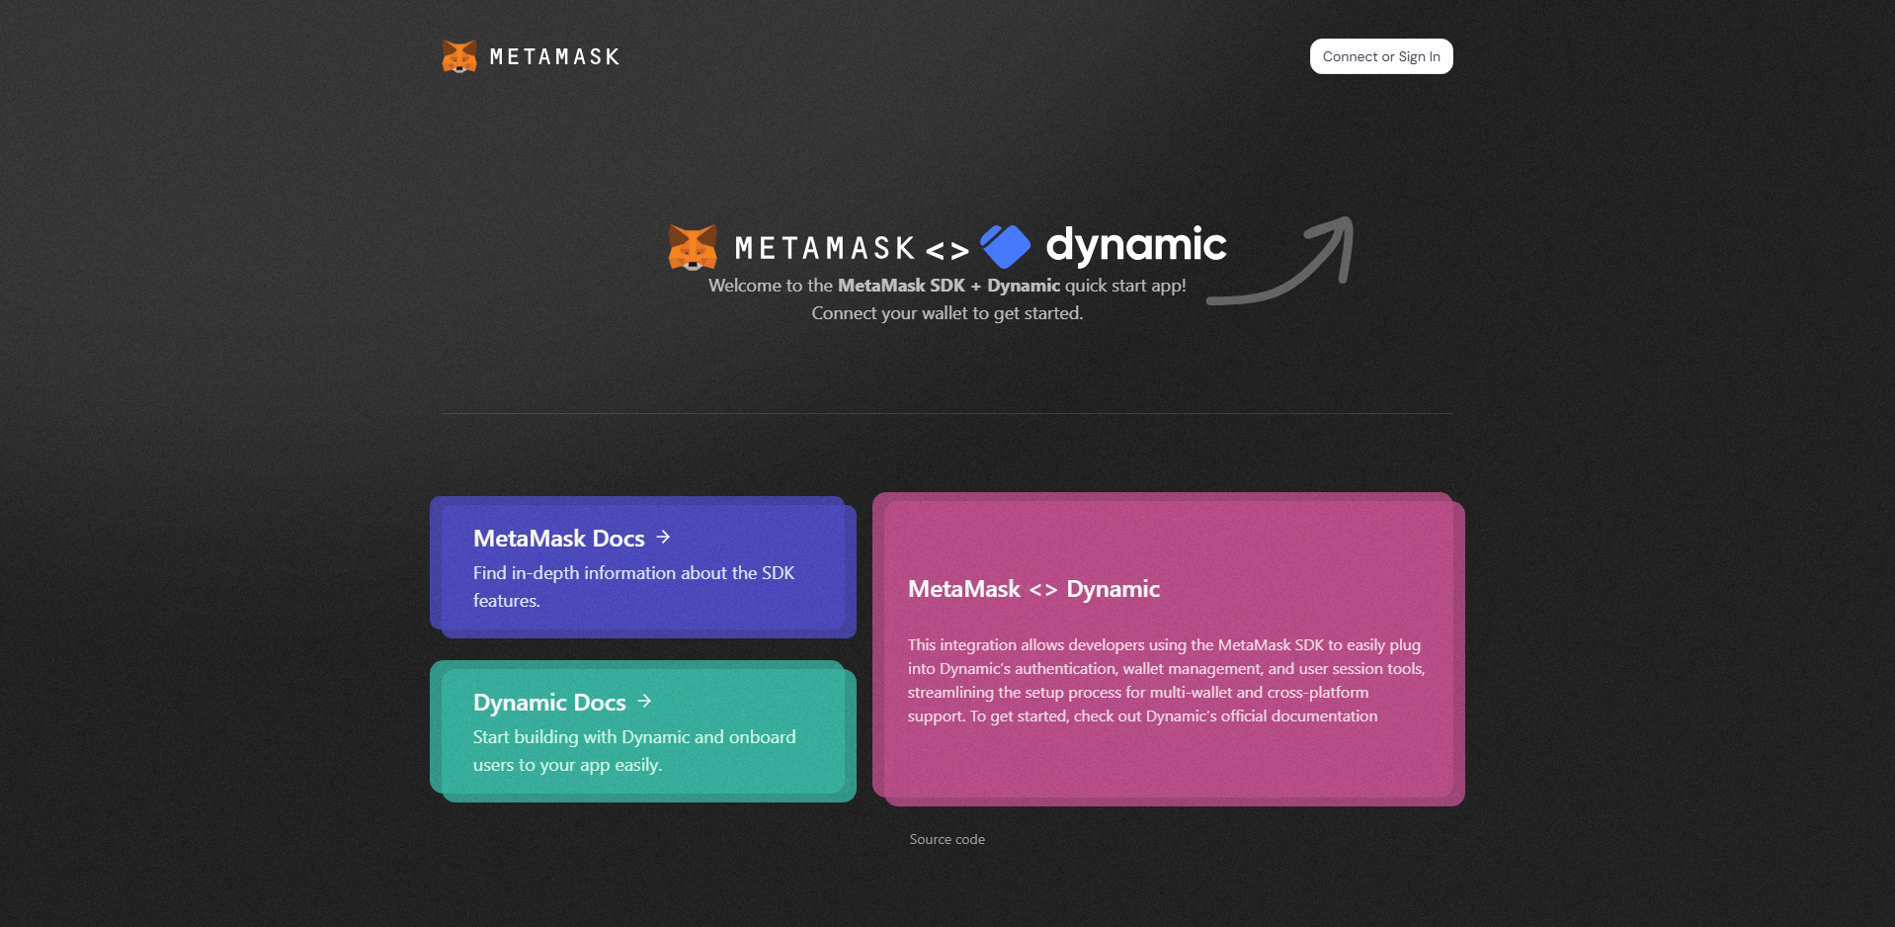This screenshot has height=927, width=1895.
Task: Open the Source code link
Action: [x=947, y=839]
